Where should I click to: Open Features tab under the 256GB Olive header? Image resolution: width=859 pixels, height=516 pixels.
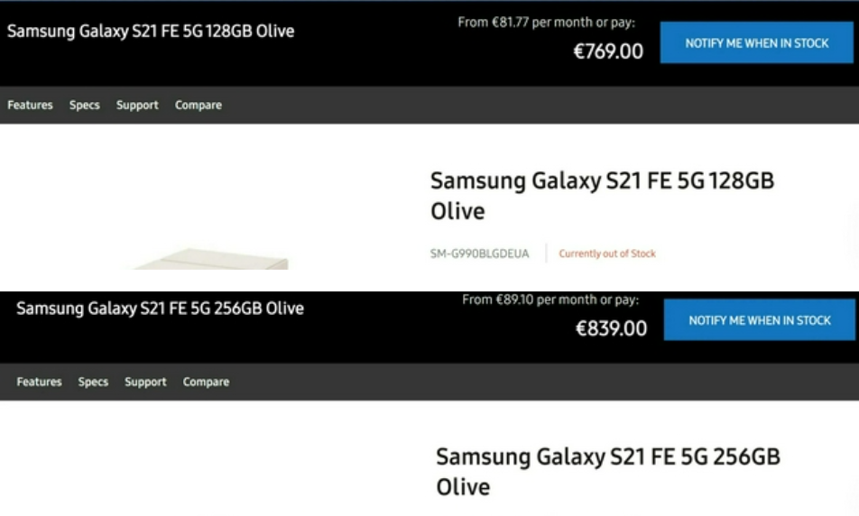pyautogui.click(x=39, y=382)
